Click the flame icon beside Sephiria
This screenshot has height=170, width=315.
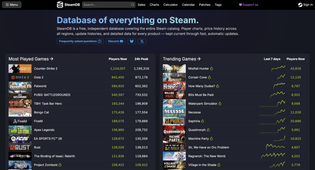point(202,121)
